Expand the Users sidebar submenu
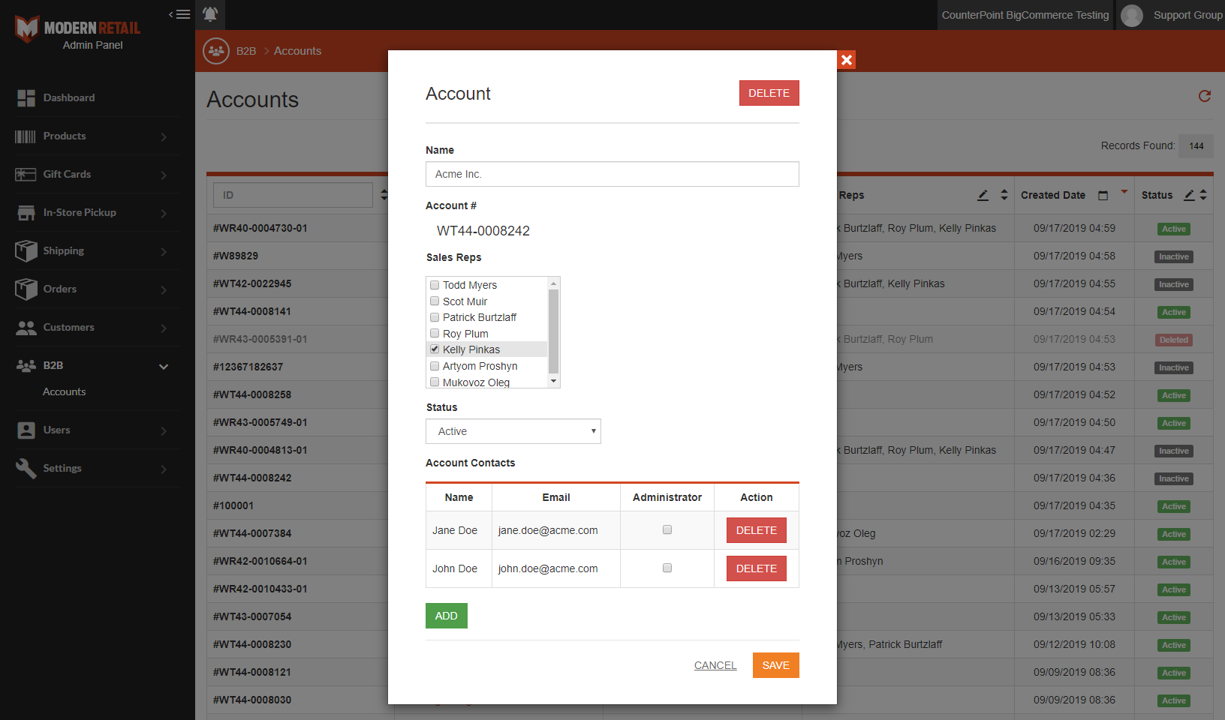This screenshot has height=720, width=1225. tap(164, 430)
